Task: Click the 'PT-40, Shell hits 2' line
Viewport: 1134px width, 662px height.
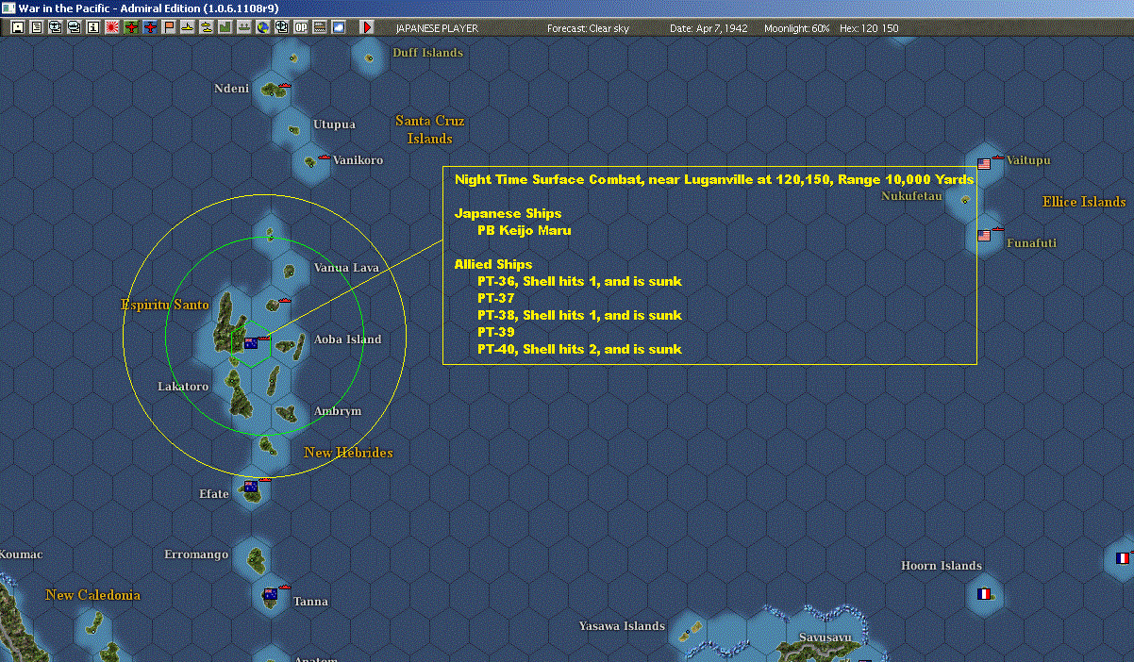Action: click(x=579, y=349)
